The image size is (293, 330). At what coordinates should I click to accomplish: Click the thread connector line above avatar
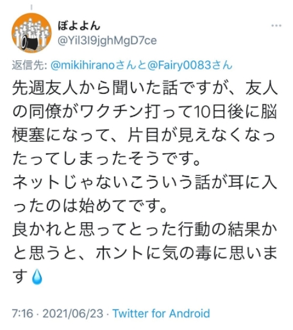(31, 8)
